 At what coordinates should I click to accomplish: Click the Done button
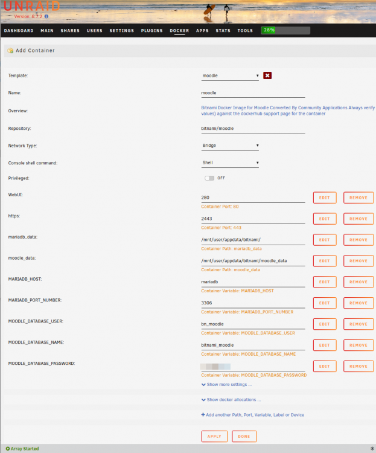click(x=244, y=436)
